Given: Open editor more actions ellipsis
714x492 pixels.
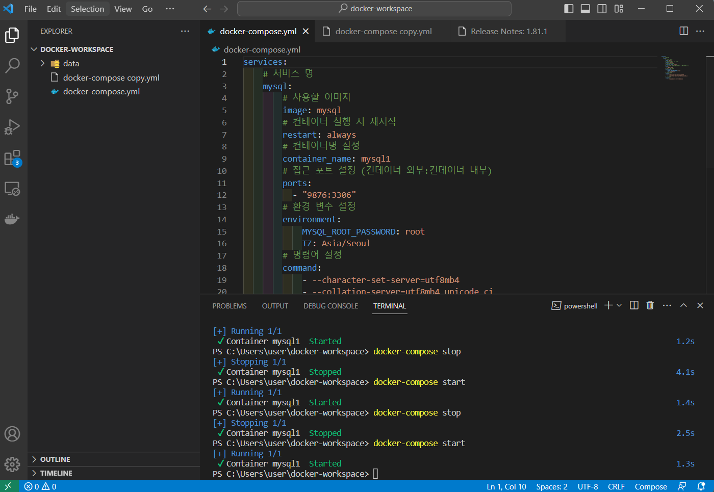Looking at the screenshot, I should click(700, 31).
